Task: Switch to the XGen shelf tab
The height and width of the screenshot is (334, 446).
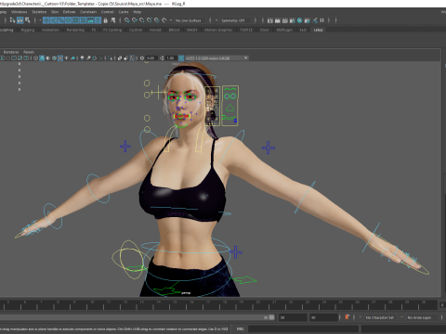Action: [x=264, y=30]
